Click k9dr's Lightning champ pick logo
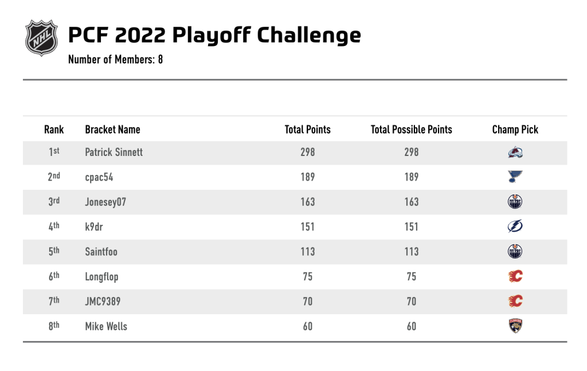The height and width of the screenshot is (371, 587). 515,226
